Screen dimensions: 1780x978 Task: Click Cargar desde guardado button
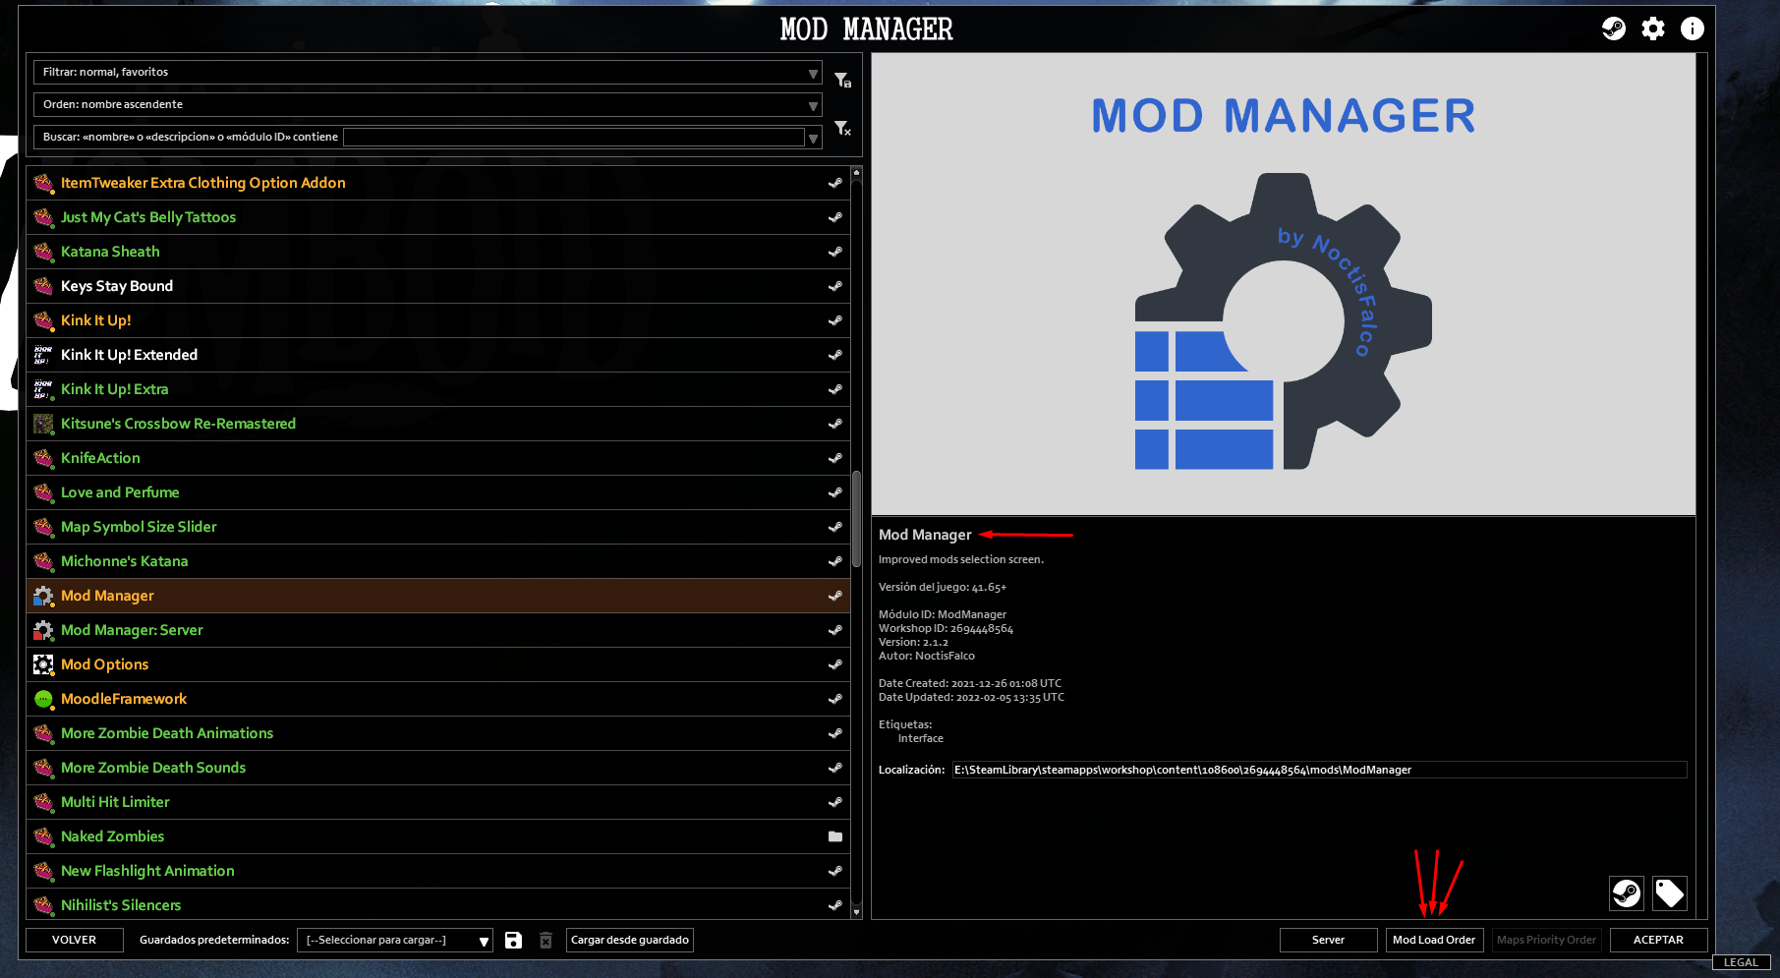tap(630, 941)
